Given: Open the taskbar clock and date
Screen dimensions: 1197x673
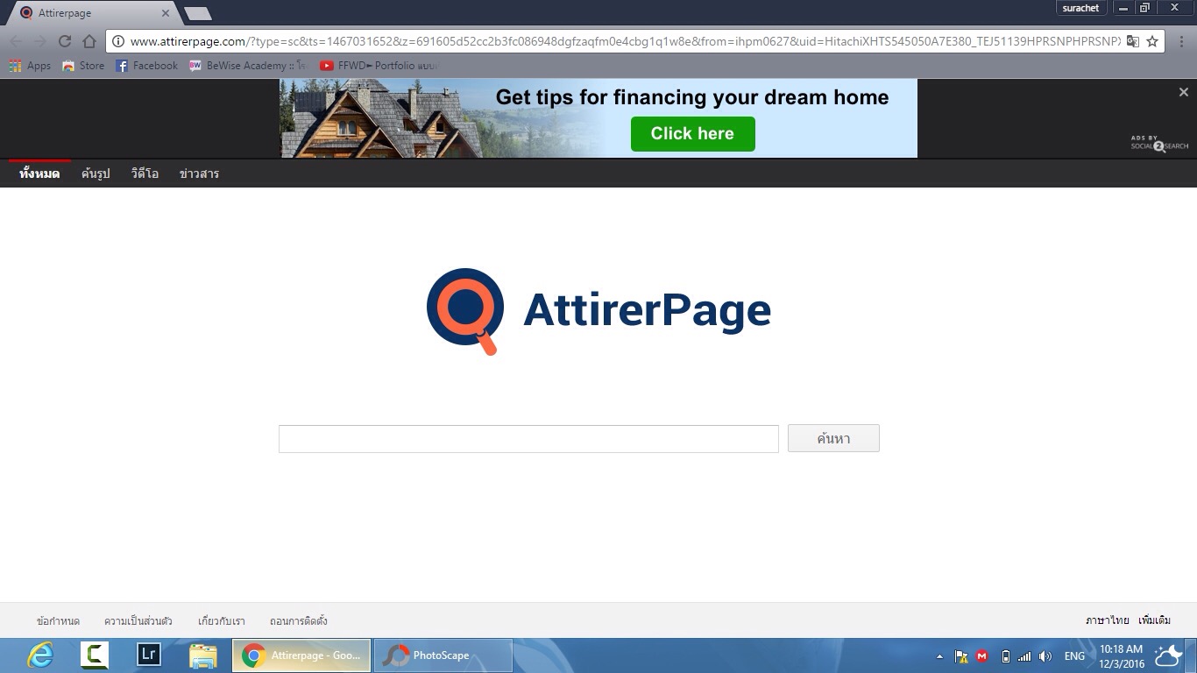Looking at the screenshot, I should 1122,656.
